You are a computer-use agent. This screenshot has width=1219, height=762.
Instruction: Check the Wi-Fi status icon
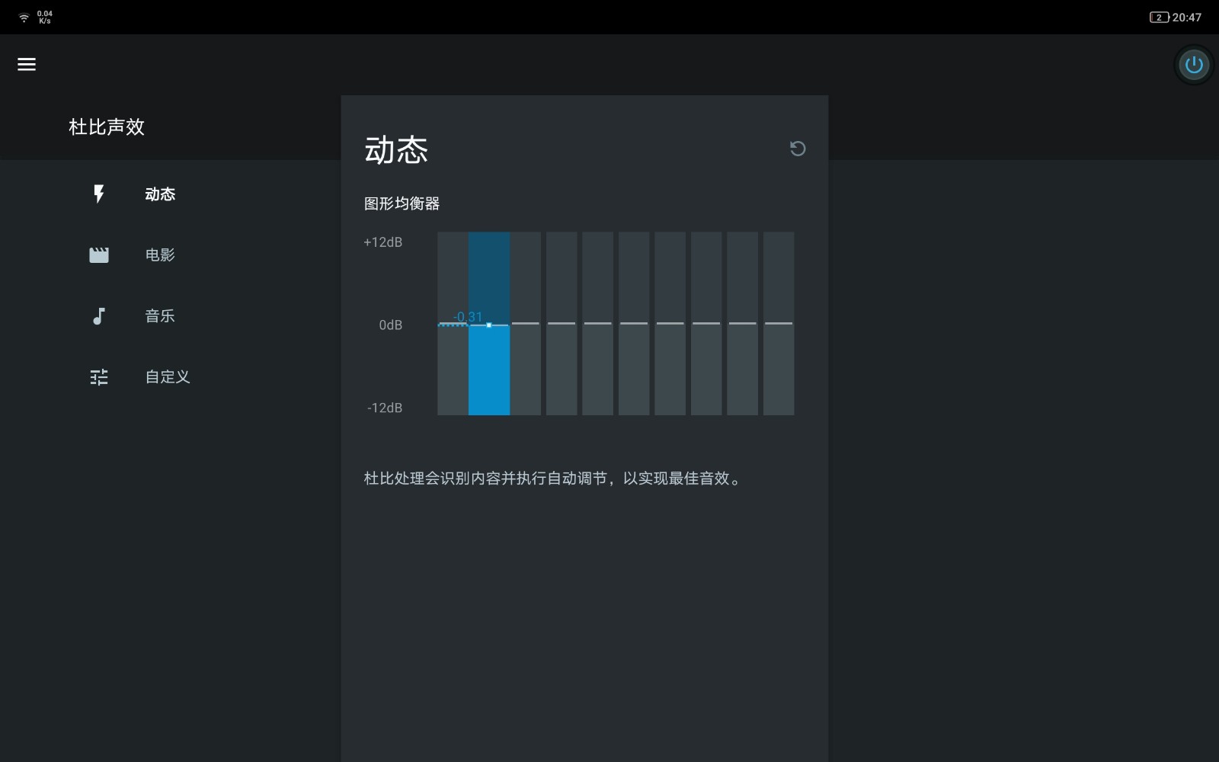coord(24,18)
